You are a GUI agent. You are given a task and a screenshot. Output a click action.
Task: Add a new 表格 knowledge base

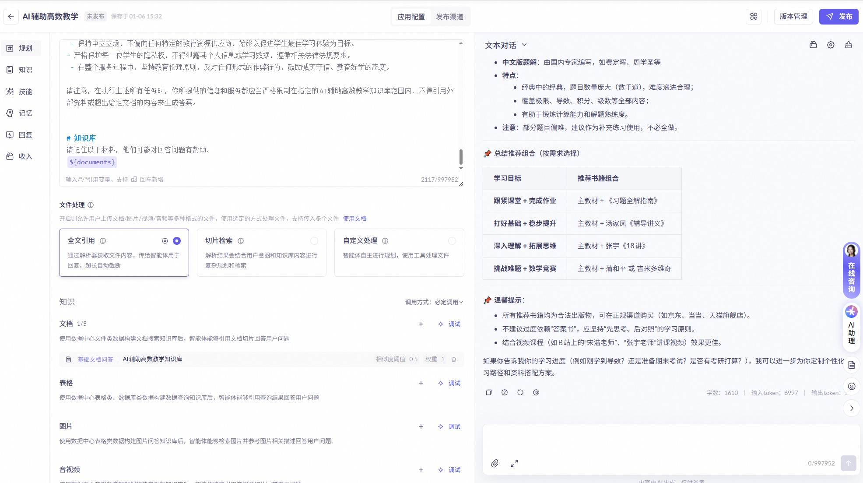tap(421, 383)
